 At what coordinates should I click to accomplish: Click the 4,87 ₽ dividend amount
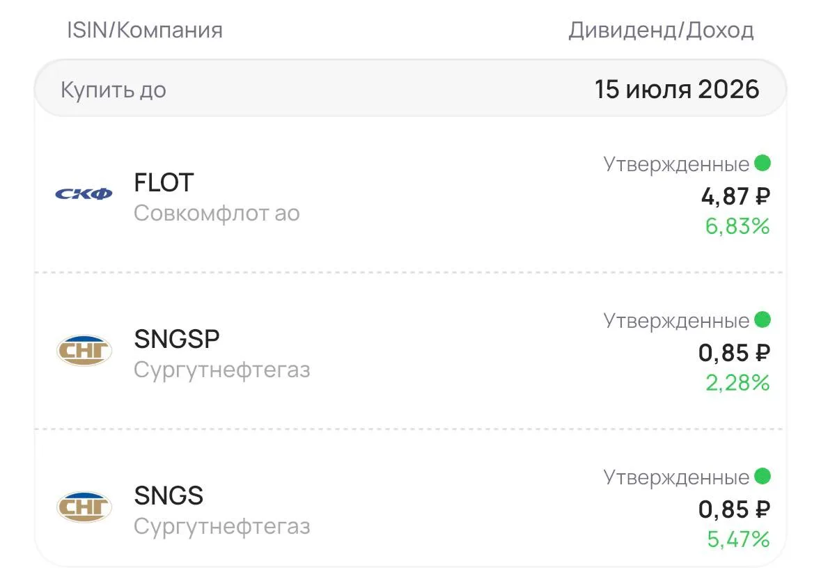(735, 197)
